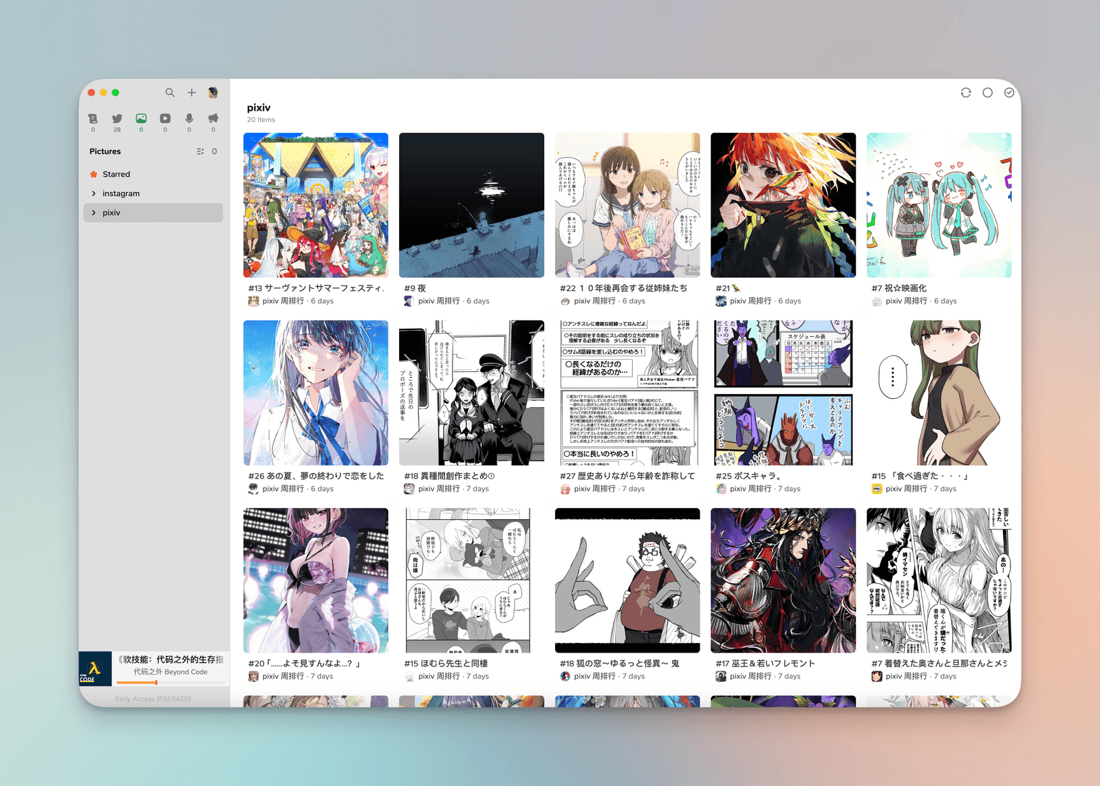Screen dimensions: 1100x786
Task: Switch to the Videos play view
Action: 165,118
